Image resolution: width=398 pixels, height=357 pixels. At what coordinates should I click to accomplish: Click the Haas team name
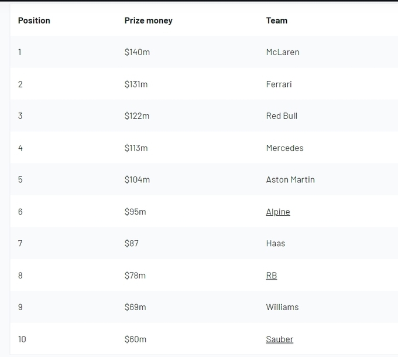[x=275, y=243]
